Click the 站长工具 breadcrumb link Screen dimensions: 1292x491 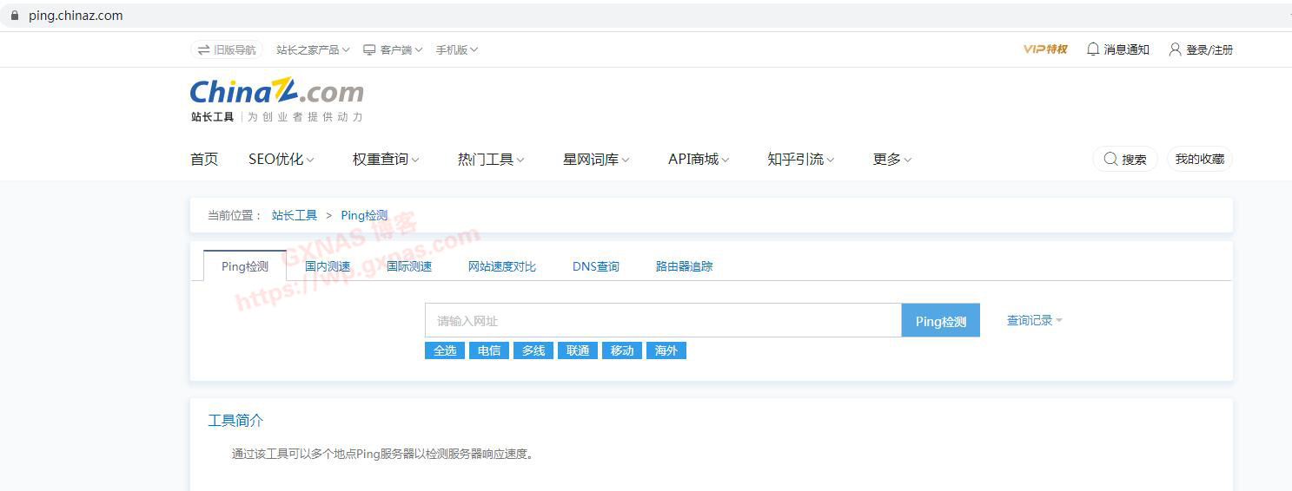tap(295, 215)
